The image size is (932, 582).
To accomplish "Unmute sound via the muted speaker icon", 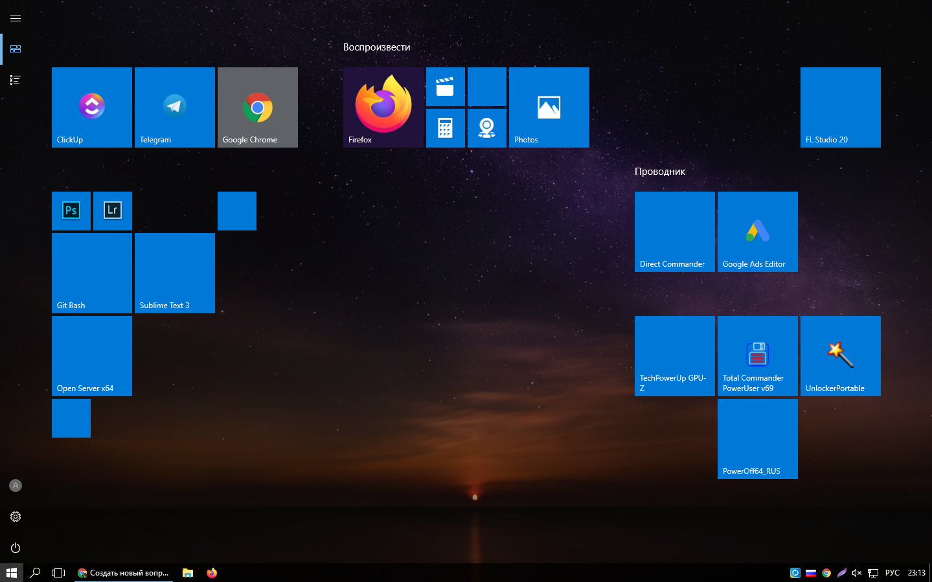I will pos(857,573).
